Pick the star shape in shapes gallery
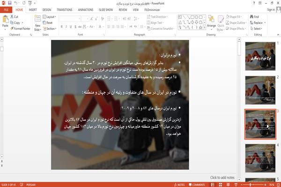The image size is (281, 187). 200,28
